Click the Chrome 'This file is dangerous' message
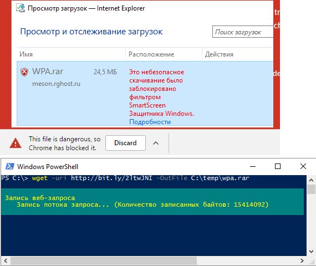 coord(64,144)
